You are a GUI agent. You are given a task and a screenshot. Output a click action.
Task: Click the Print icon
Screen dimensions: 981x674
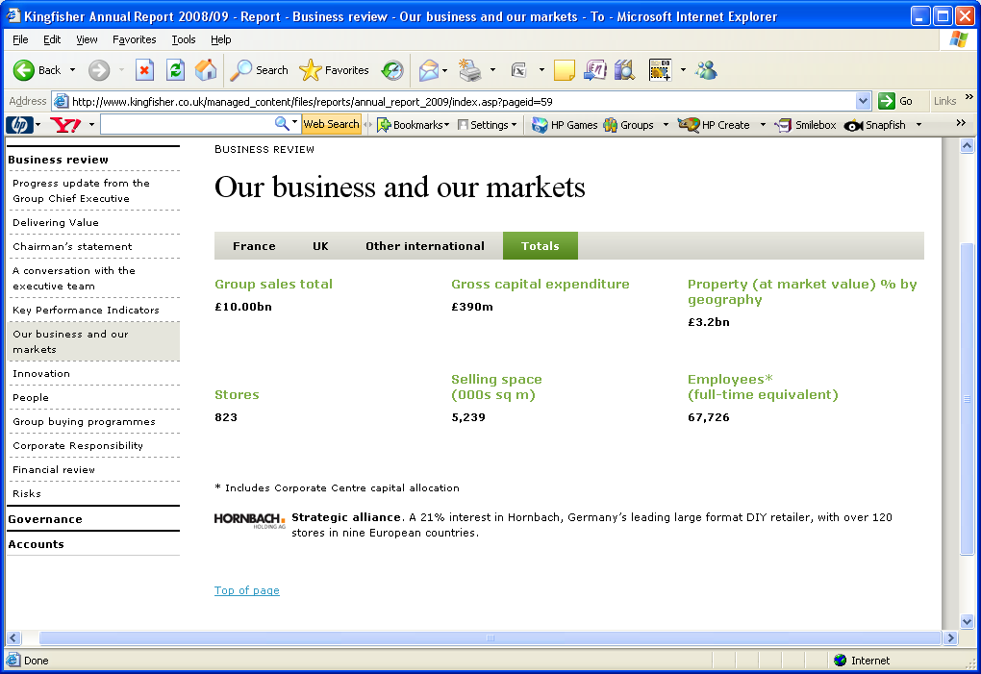(x=469, y=70)
